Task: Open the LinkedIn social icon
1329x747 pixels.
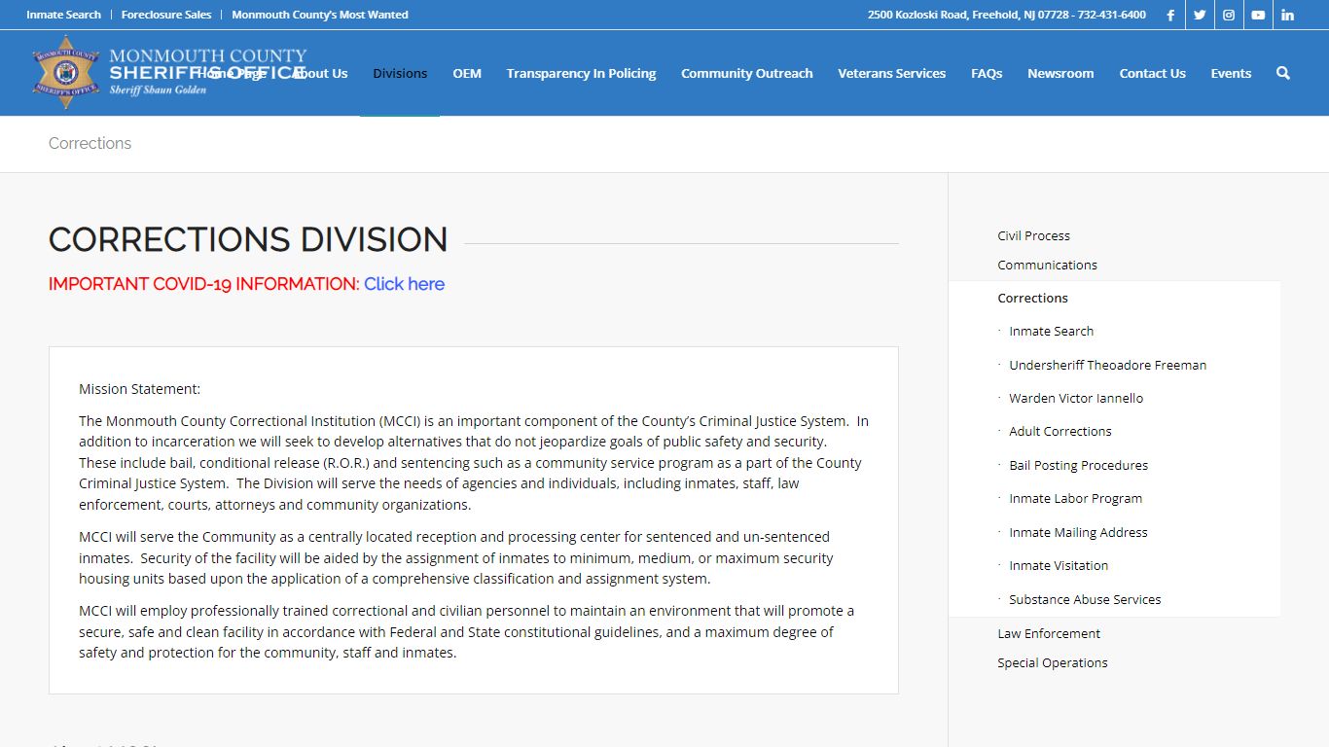Action: (1287, 15)
